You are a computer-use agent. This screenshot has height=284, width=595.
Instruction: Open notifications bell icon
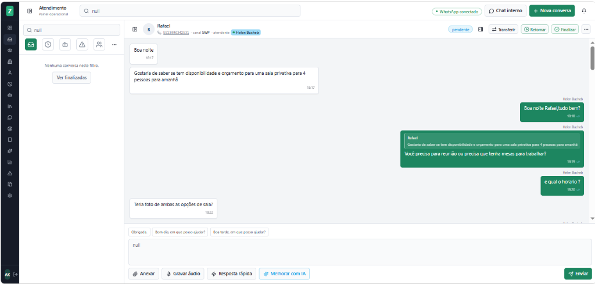click(x=584, y=11)
